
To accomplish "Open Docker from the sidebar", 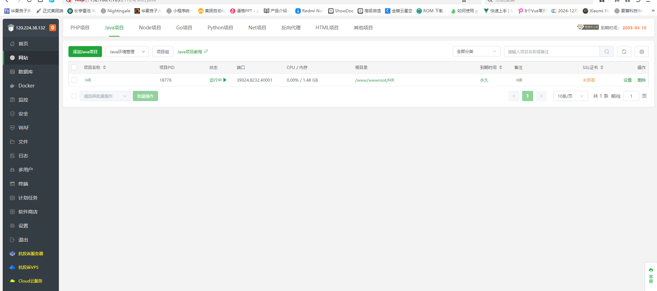I will [x=26, y=86].
